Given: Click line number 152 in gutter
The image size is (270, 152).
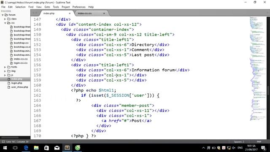Looking at the screenshot, I should pyautogui.click(x=38, y=45).
